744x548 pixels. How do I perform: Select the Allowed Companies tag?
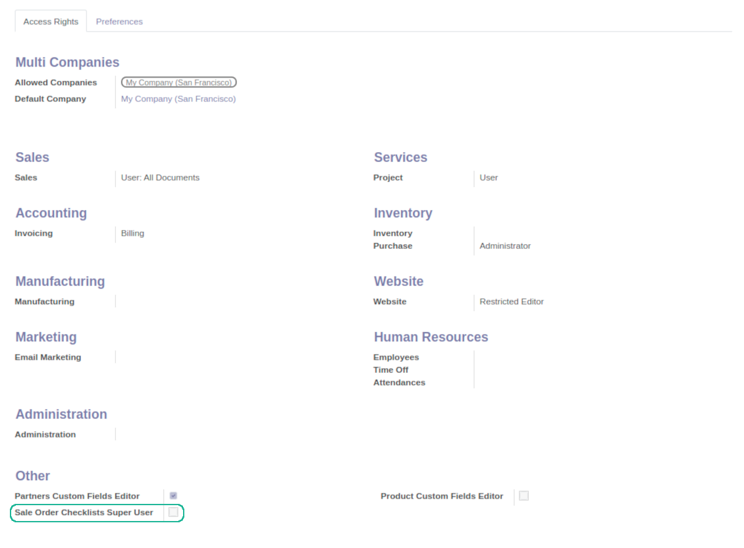(178, 82)
